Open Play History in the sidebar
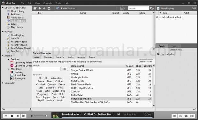This screenshot has height=120, width=198. tap(17, 27)
